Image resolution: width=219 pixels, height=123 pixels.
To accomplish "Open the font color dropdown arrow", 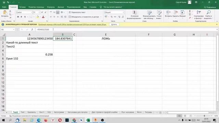I will [46, 17].
